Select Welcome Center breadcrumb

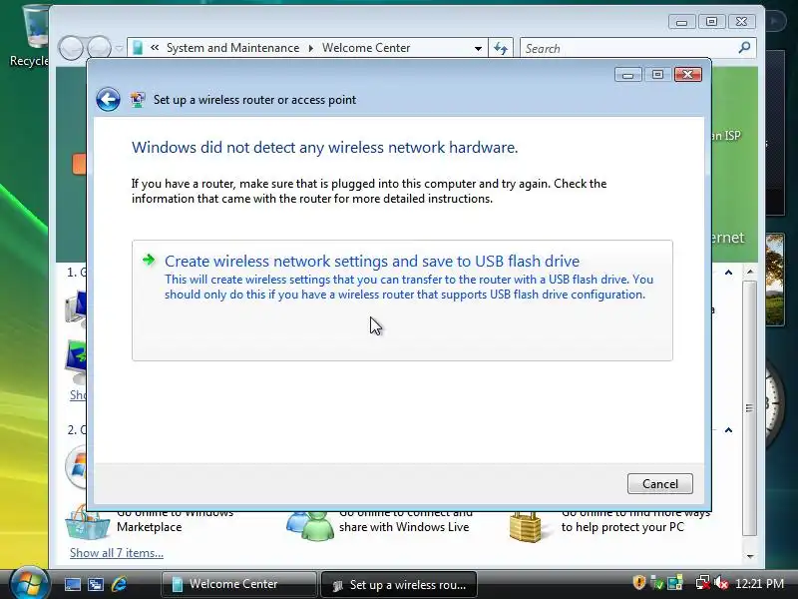(x=366, y=48)
